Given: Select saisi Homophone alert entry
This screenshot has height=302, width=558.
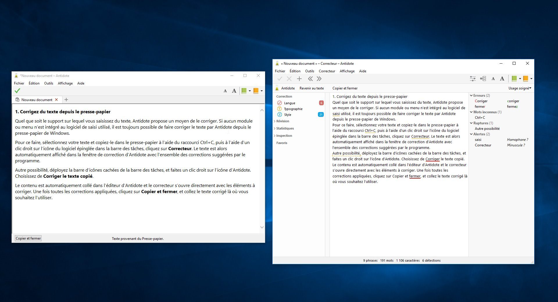Looking at the screenshot, I should click(501, 140).
